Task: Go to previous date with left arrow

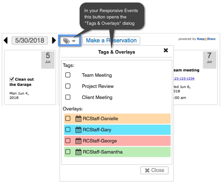Action: tap(6, 40)
